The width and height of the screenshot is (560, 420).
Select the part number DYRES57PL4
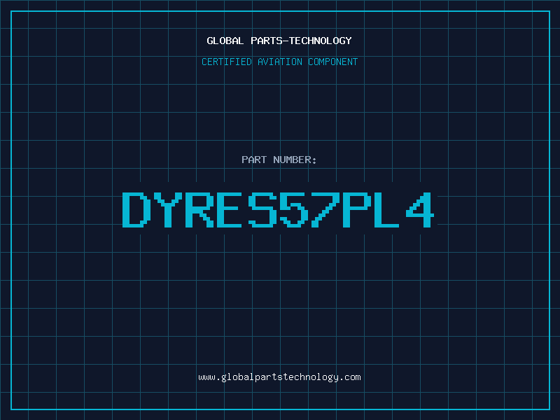tap(278, 210)
